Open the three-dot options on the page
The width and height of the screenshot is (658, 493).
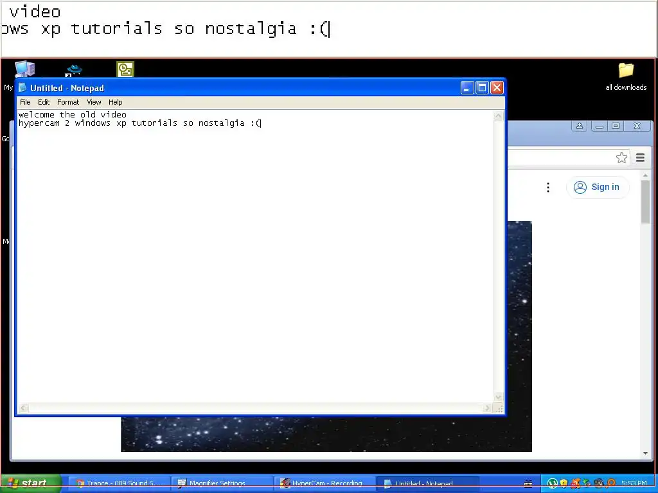[548, 187]
